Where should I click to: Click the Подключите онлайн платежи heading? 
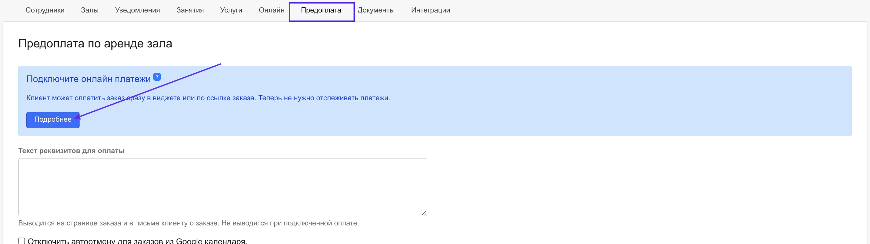(88, 79)
